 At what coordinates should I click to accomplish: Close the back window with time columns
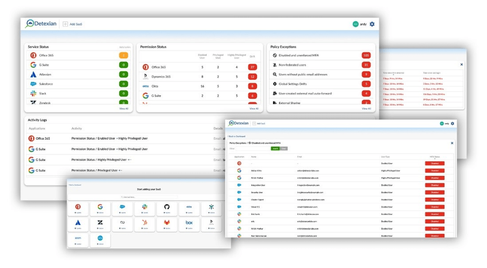(462, 65)
